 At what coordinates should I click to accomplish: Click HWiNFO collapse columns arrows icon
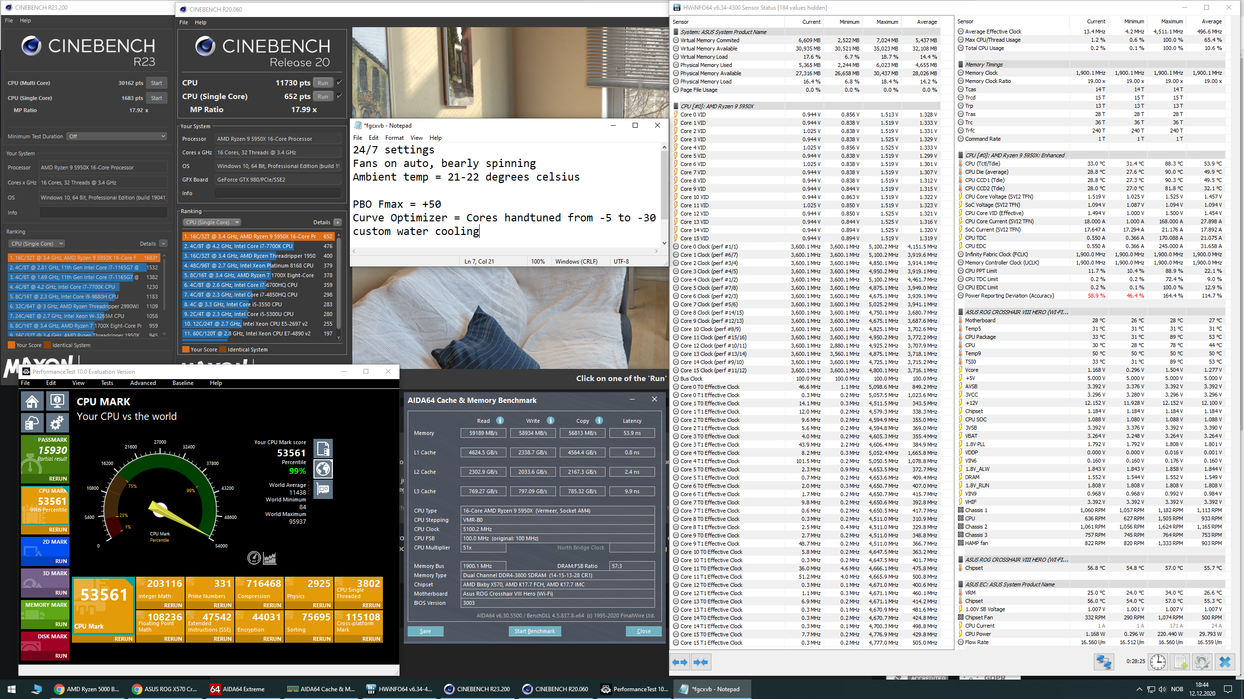click(701, 662)
